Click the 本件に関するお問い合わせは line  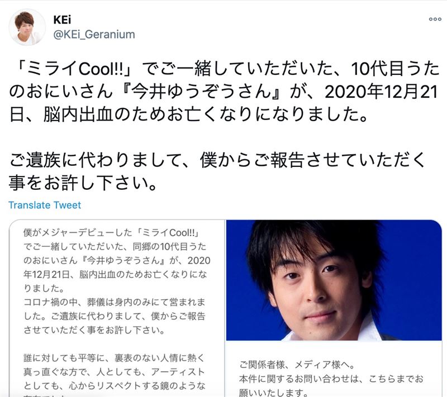tap(331, 379)
